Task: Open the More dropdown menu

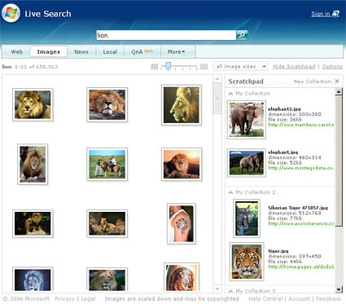Action: point(177,51)
